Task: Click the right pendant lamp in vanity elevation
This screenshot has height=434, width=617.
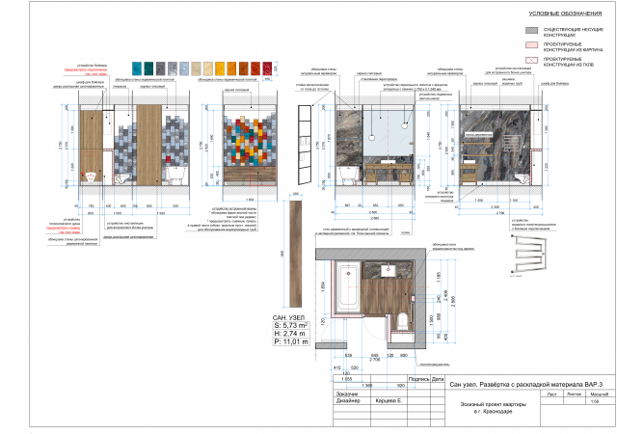Action: tap(405, 125)
